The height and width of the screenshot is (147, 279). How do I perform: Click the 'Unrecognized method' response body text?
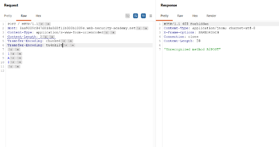[192, 49]
